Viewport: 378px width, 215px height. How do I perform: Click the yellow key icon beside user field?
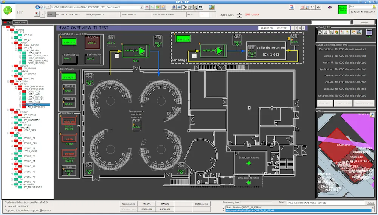coord(374,7)
